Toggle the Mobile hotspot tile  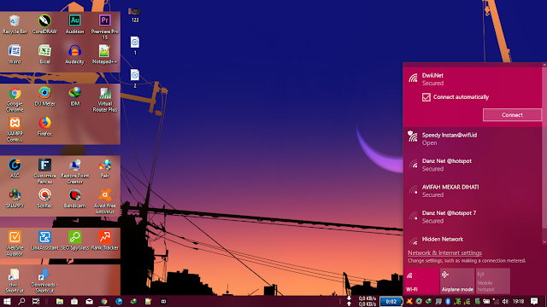click(x=492, y=281)
